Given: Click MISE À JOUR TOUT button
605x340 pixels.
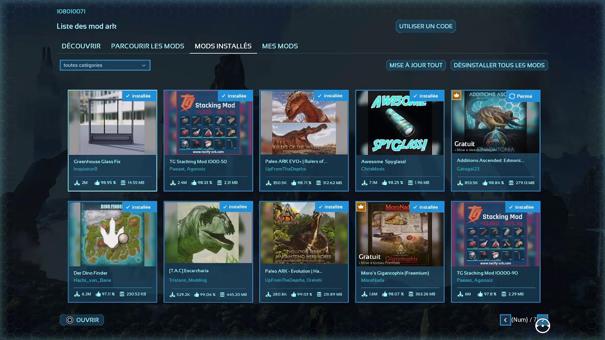Looking at the screenshot, I should point(416,65).
